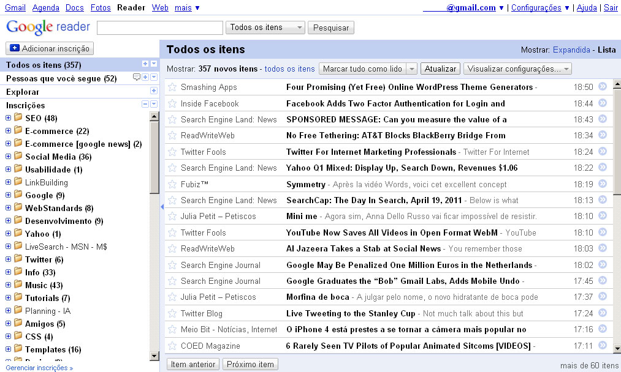Click the plus icon next to Explorar
Image resolution: width=621 pixels, height=372 pixels.
pyautogui.click(x=153, y=91)
